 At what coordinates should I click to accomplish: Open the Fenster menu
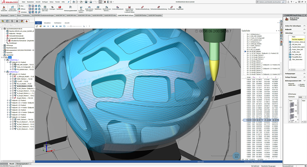pos(57,2)
